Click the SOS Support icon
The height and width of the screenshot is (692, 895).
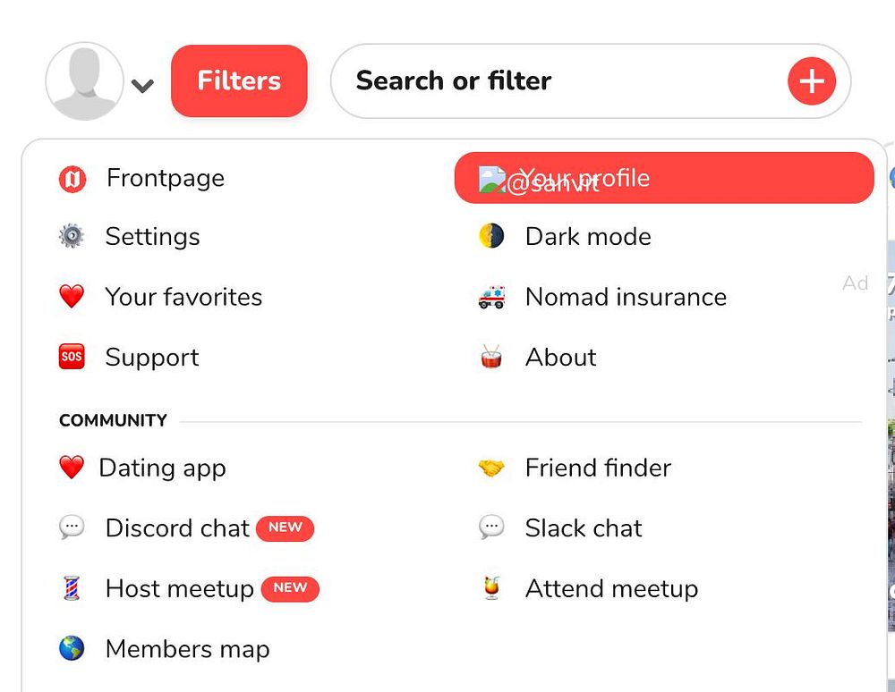click(x=72, y=358)
